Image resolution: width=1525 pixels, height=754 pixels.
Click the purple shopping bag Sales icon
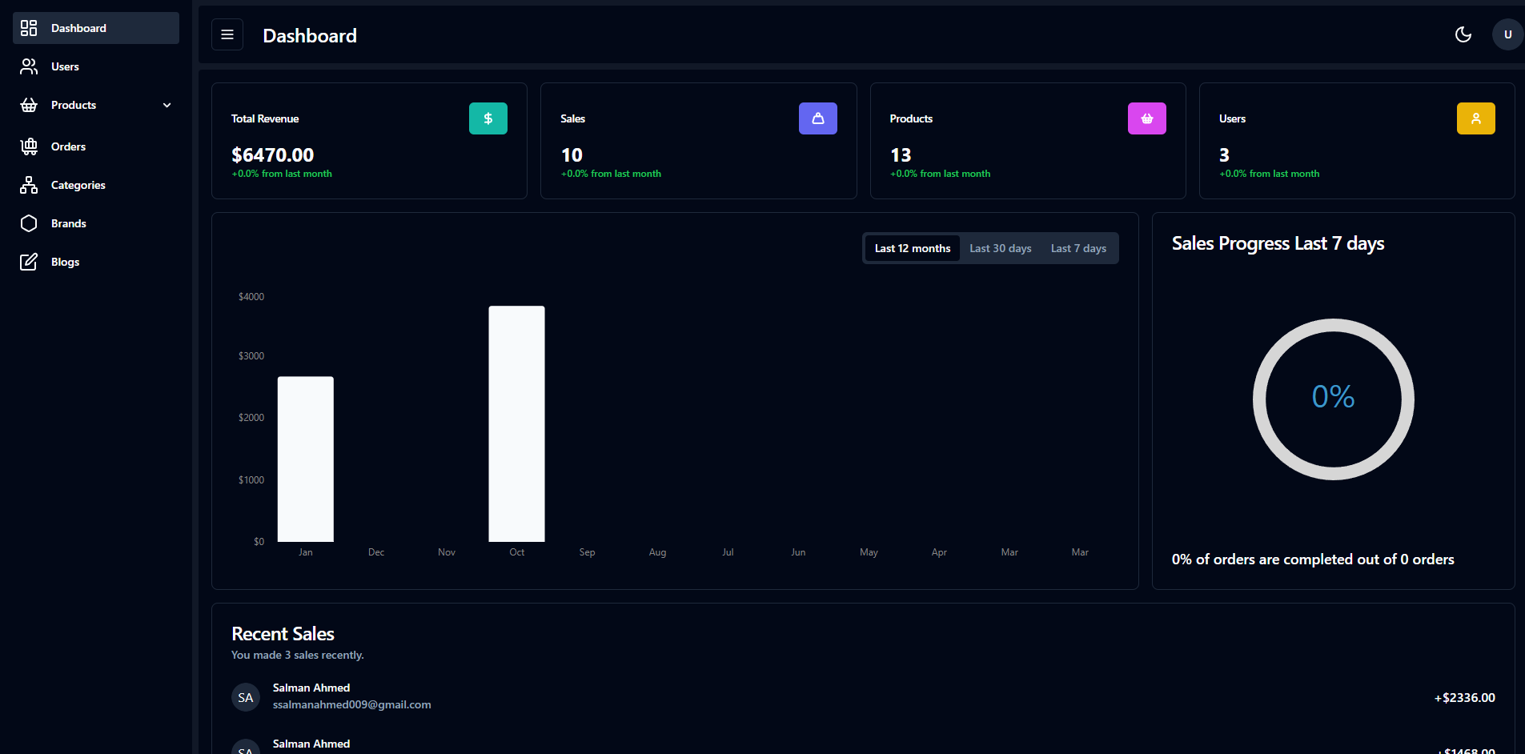coord(817,118)
